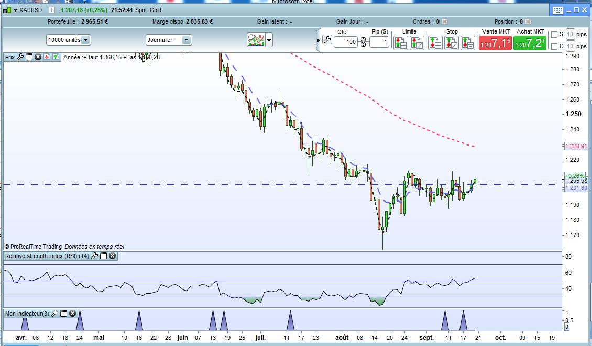Screen dimensions: 592x346
Task: Click the S pips value field
Action: 570,35
